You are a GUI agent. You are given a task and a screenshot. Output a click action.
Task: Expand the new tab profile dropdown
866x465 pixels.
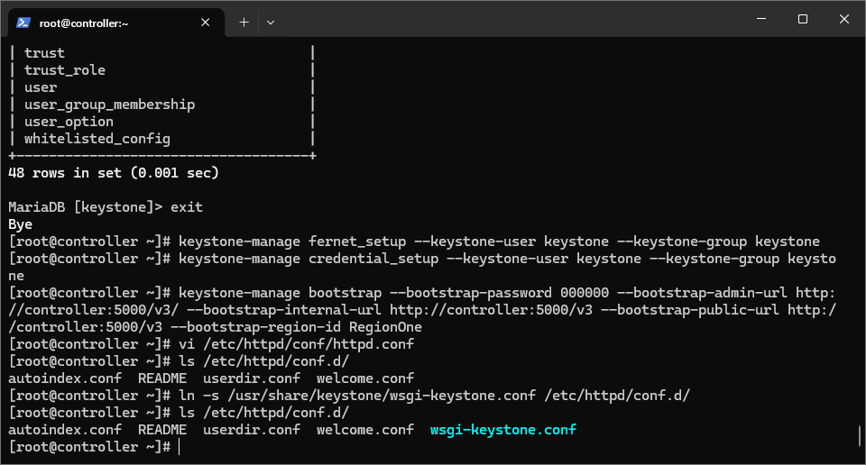coord(271,23)
